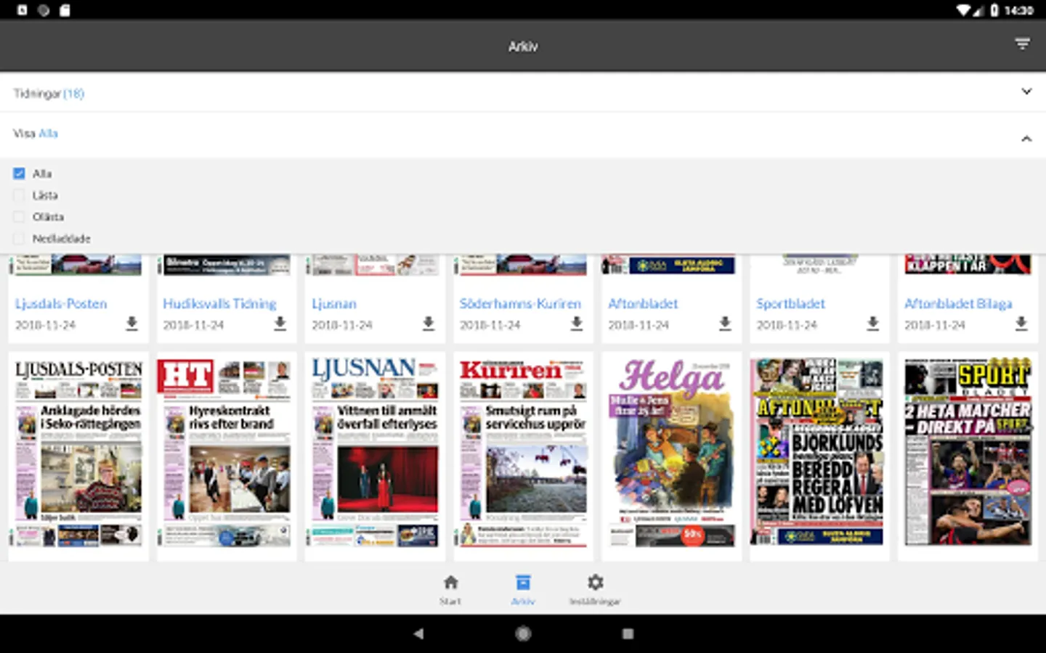Image resolution: width=1046 pixels, height=653 pixels.
Task: Download the Ljusnan 2018-11-24 issue
Action: point(429,323)
